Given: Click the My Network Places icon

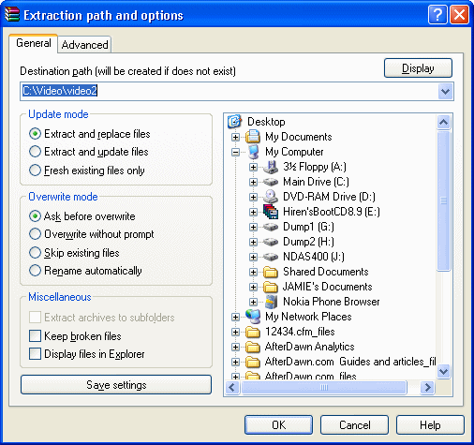Looking at the screenshot, I should click(253, 317).
